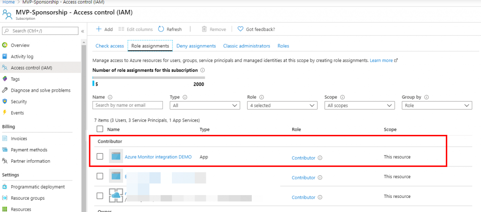Focus the Search by name or email field
This screenshot has height=212, width=481.
point(128,105)
